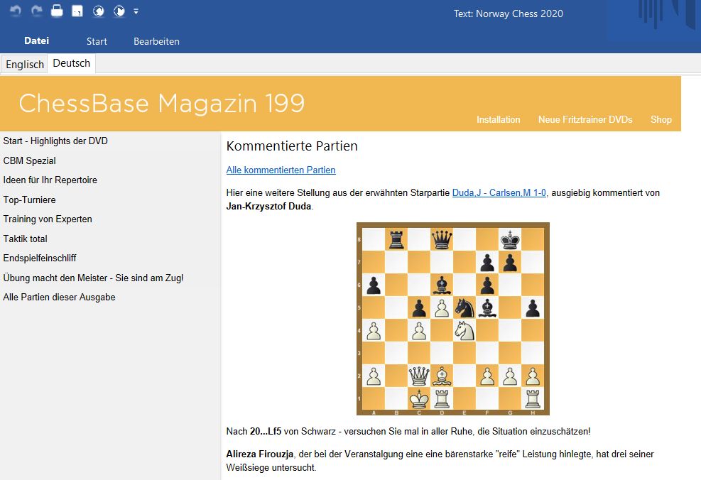Click the black knight on the chessboard
Viewport: 701px width, 480px height.
pos(464,307)
